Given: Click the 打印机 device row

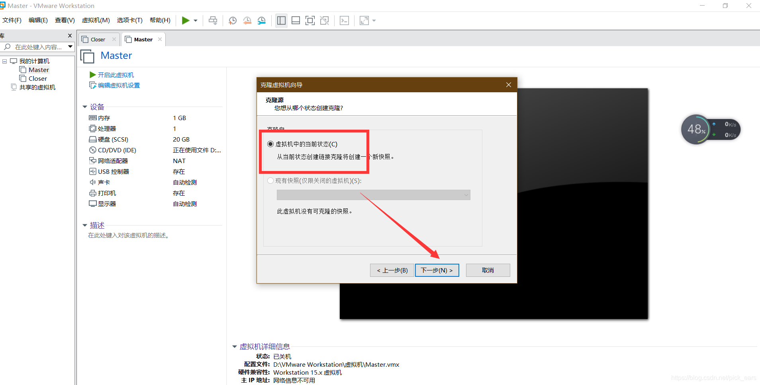Looking at the screenshot, I should pyautogui.click(x=155, y=193).
